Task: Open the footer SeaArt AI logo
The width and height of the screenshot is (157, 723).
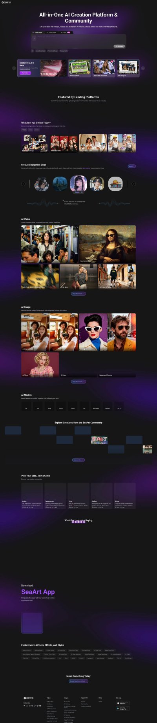Action: click(28, 698)
